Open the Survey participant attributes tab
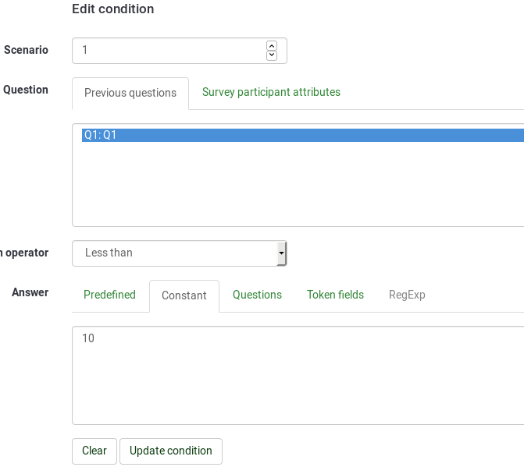The height and width of the screenshot is (474, 524). tap(271, 92)
